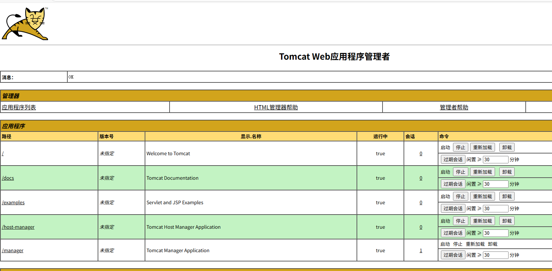Click 卸载 button for Welcome to Tomcat
This screenshot has height=271, width=552.
point(507,147)
